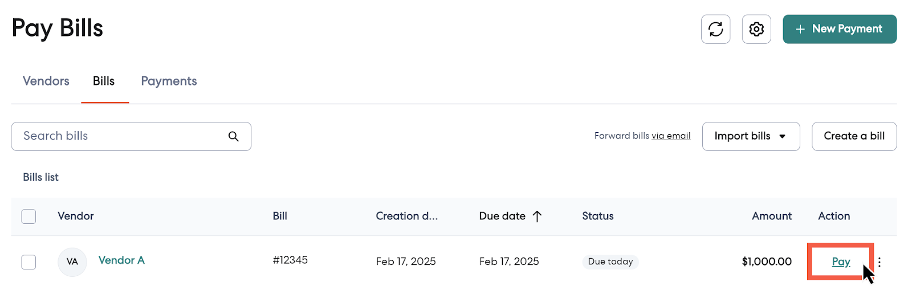This screenshot has height=286, width=912.
Task: Click the Pay link for Vendor A
Action: [x=841, y=262]
